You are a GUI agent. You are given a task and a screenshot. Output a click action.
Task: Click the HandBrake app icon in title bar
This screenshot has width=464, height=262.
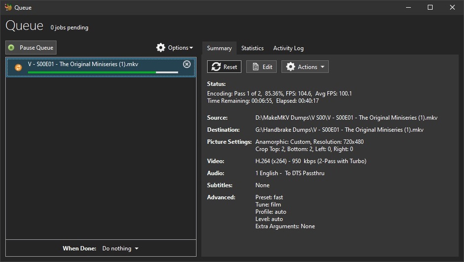[8, 7]
